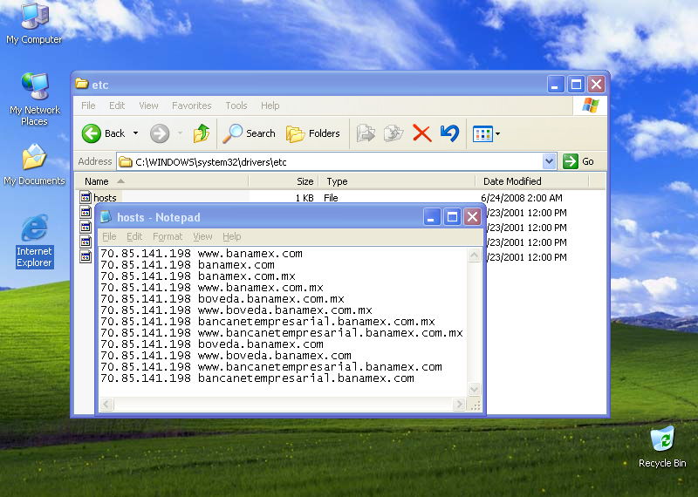Viewport: 698px width, 497px height.
Task: Click the red Delete X icon
Action: tap(421, 133)
